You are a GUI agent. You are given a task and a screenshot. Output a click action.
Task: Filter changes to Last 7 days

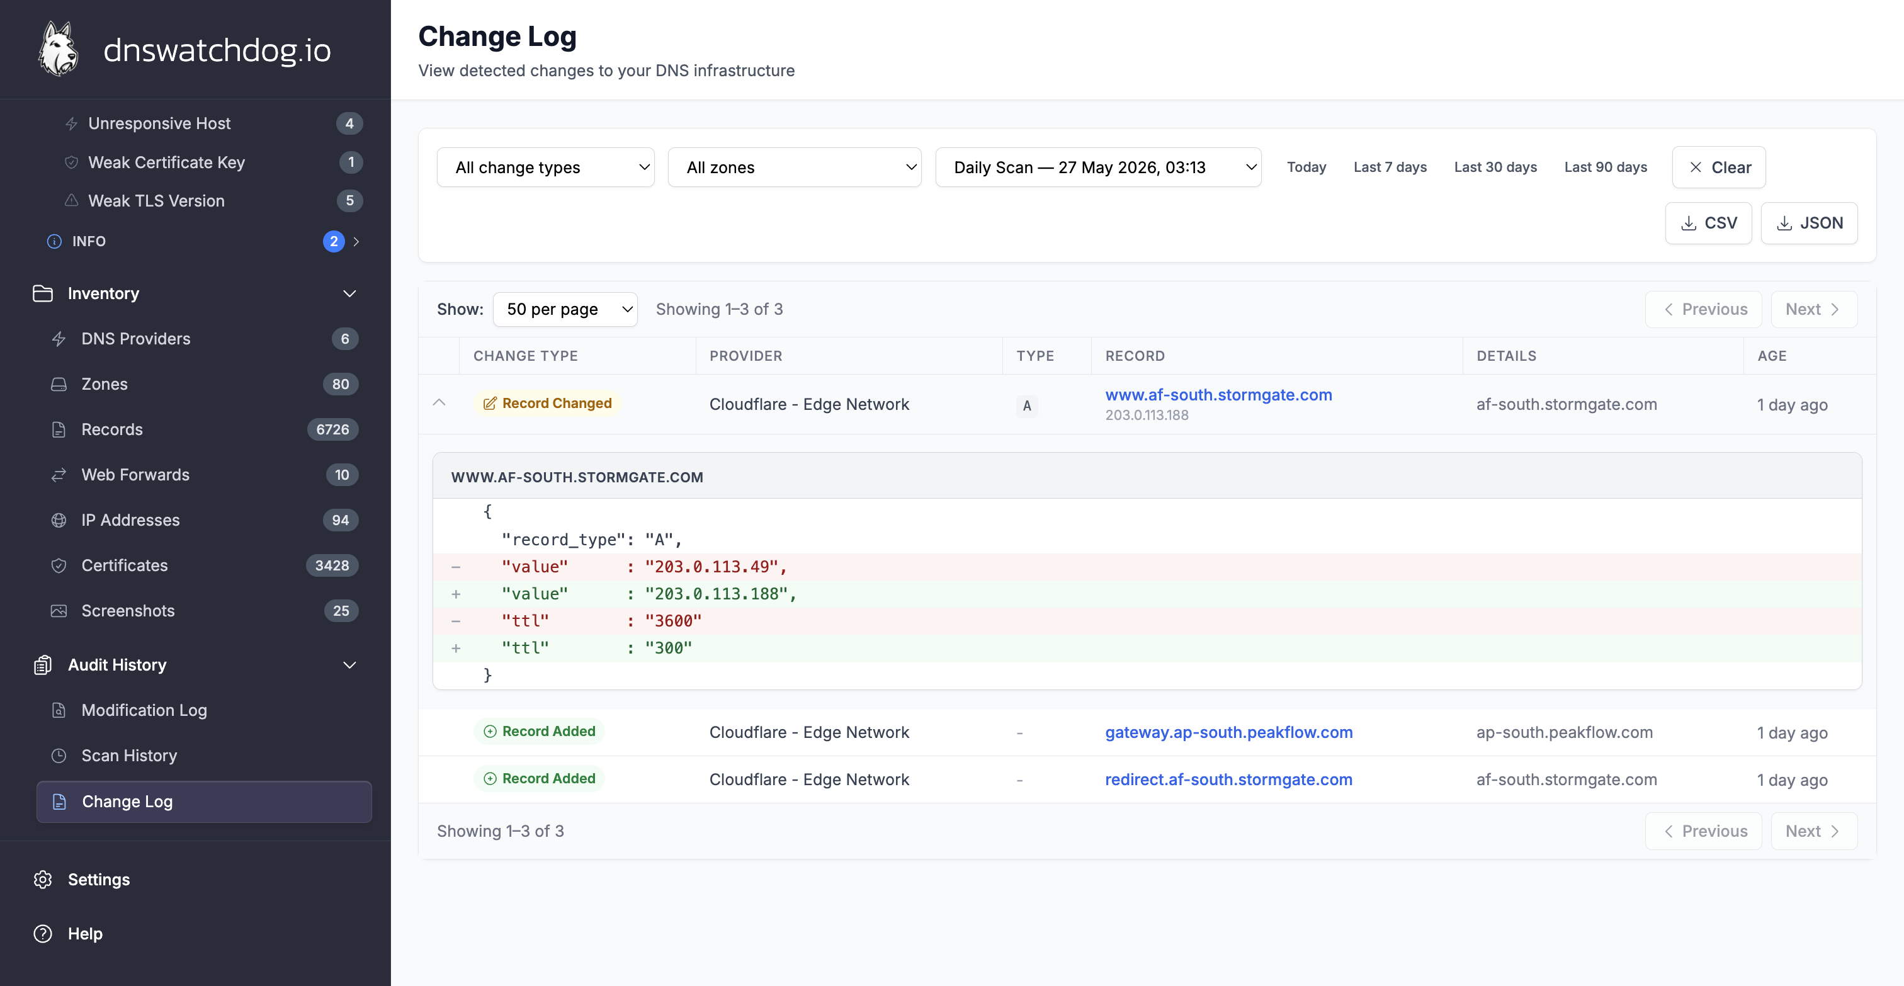[1390, 167]
